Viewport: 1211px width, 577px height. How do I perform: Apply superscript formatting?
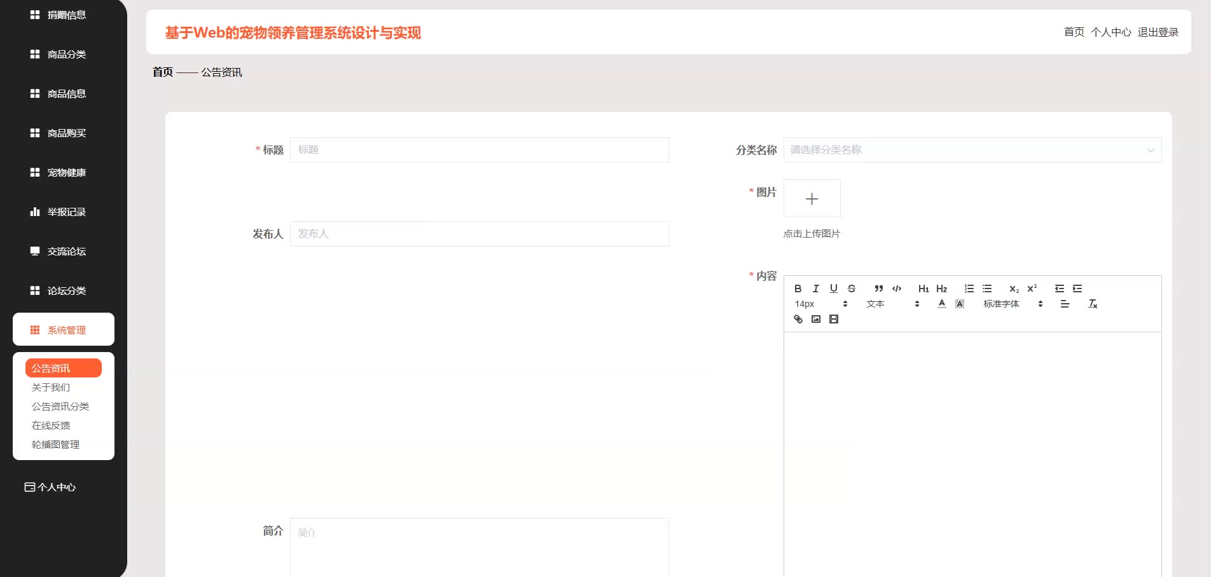coord(1032,288)
